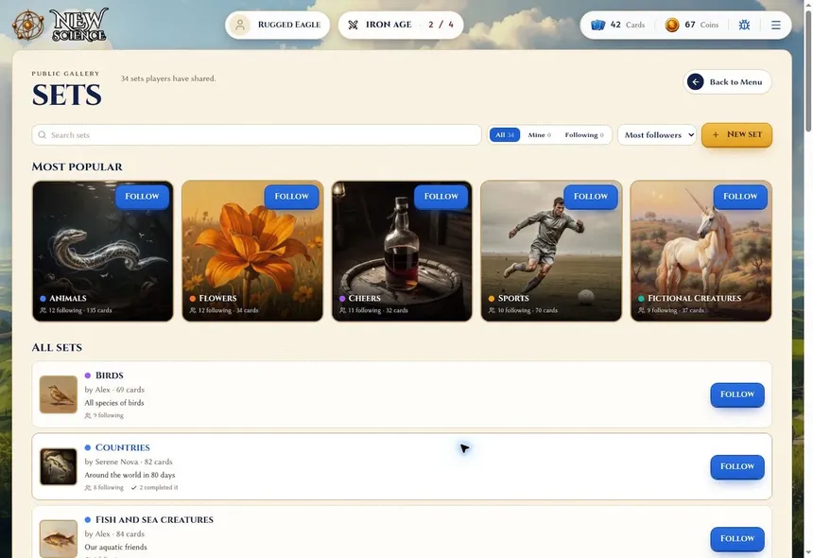Open the hamburger menu icon
Image resolution: width=813 pixels, height=558 pixels.
pos(776,25)
